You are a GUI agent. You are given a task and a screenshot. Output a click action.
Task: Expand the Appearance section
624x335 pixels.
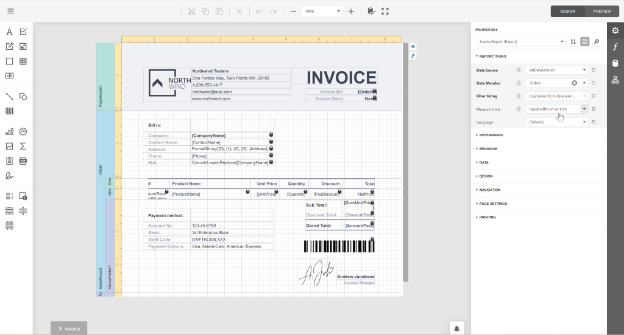pyautogui.click(x=490, y=135)
